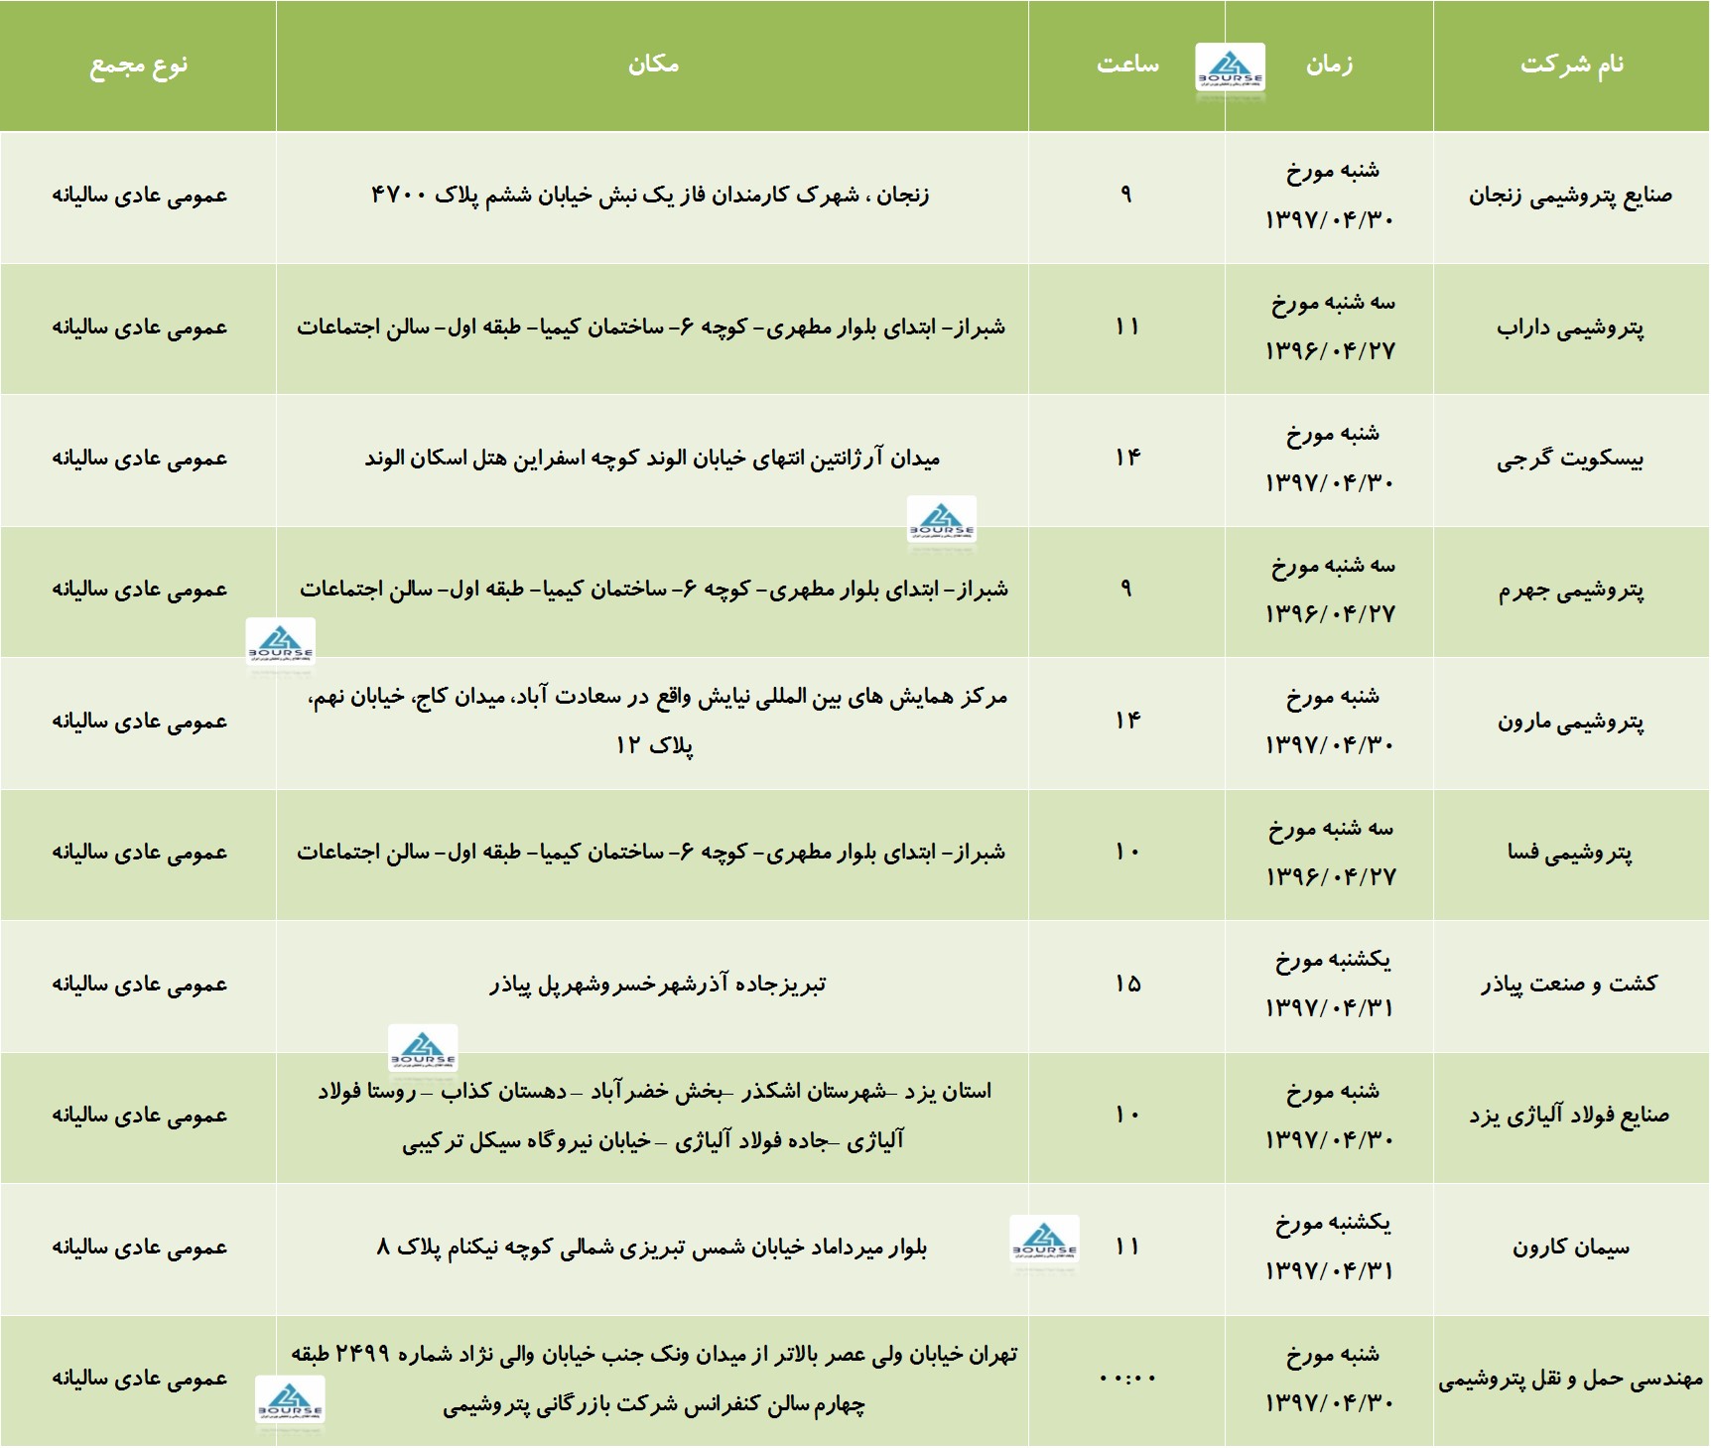Select company name 'مهندسی حمل و نقل پتروشیمی'
1711x1448 pixels.
tap(1571, 1379)
